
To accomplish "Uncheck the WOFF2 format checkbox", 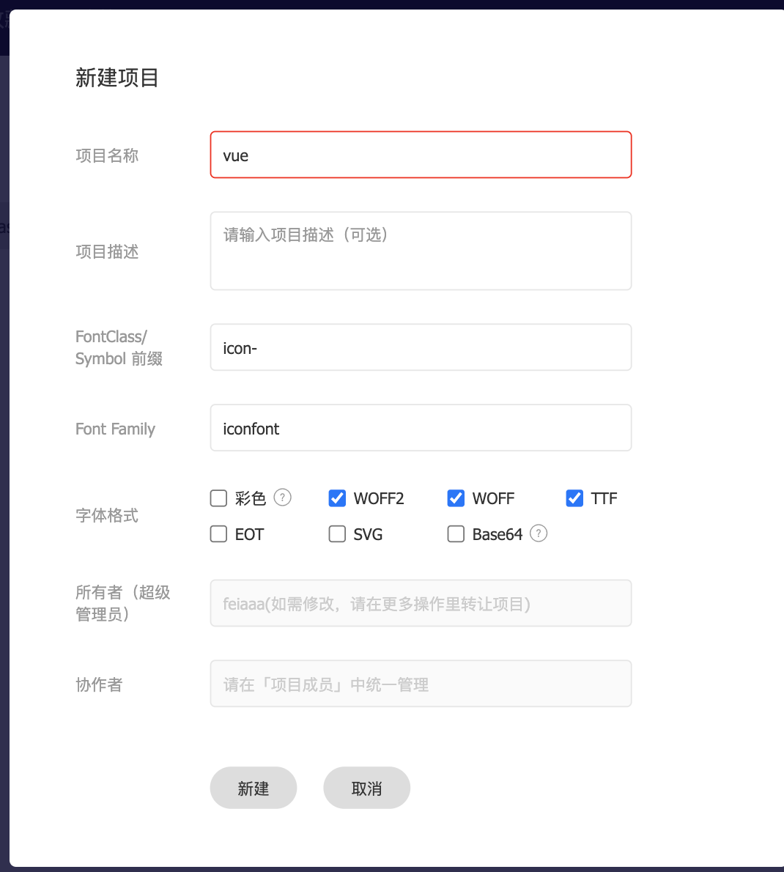I will 336,498.
